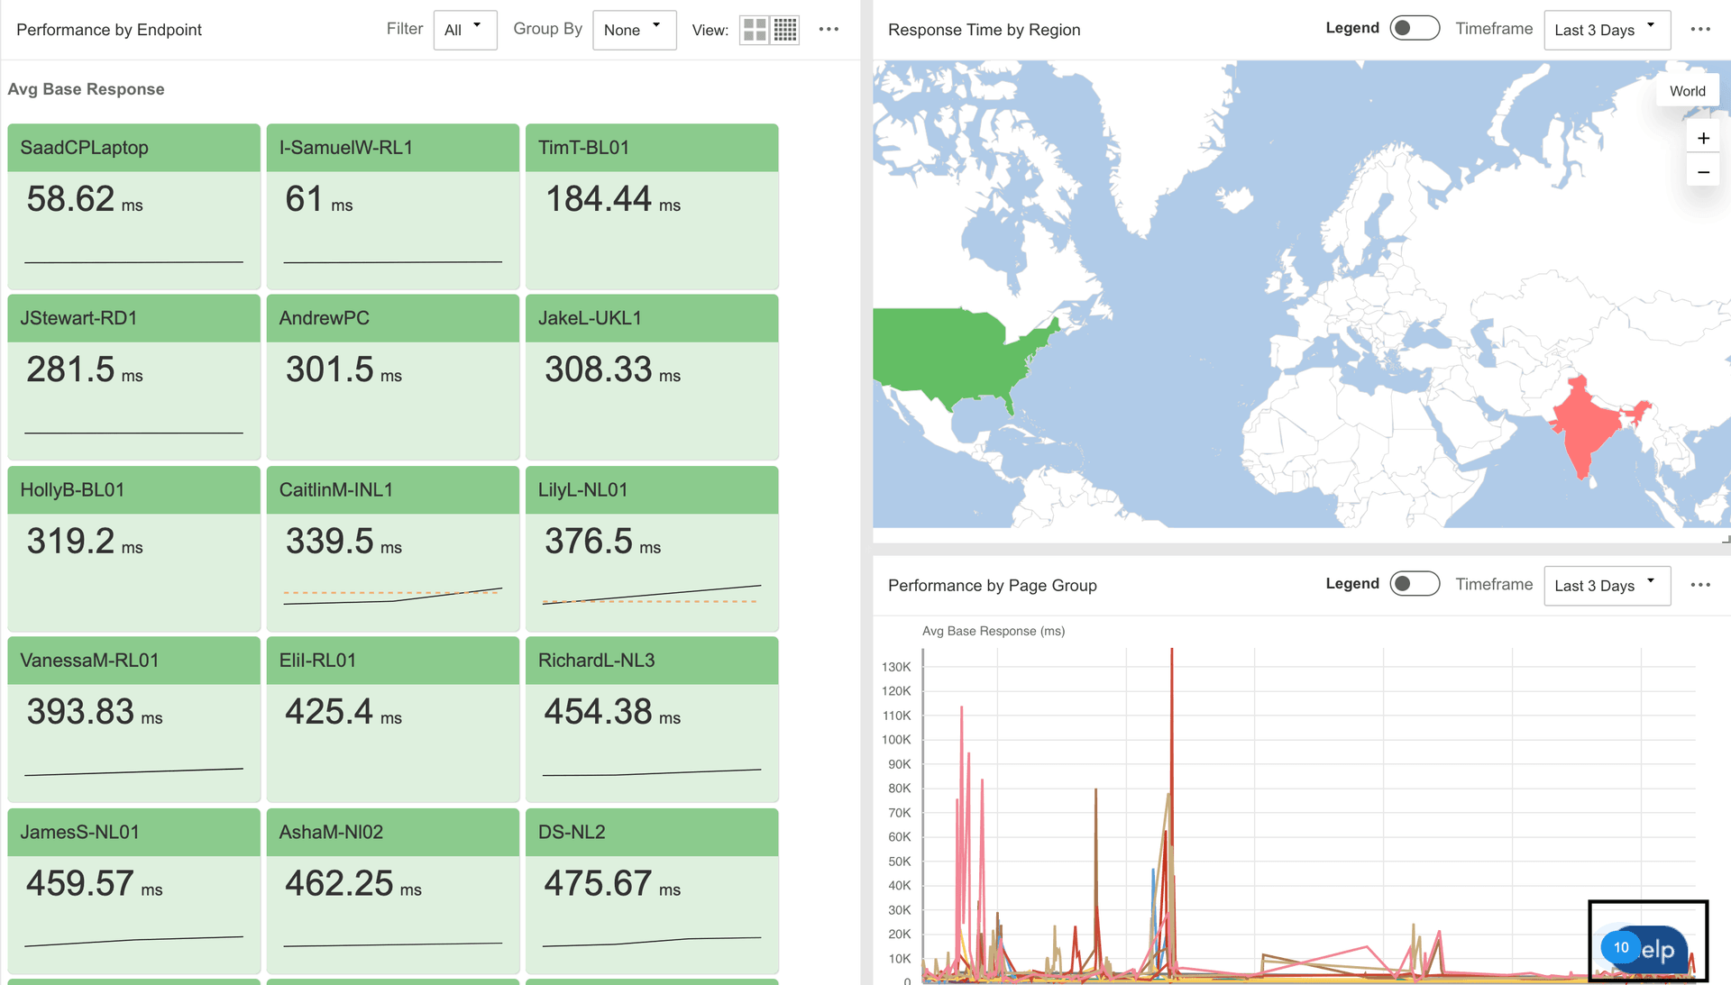Zoom in on the map
The image size is (1731, 985).
[x=1703, y=138]
